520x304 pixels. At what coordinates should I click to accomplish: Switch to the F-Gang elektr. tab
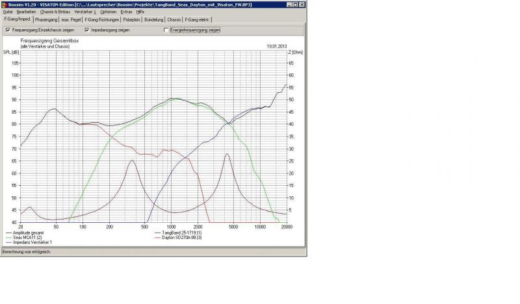pyautogui.click(x=198, y=20)
